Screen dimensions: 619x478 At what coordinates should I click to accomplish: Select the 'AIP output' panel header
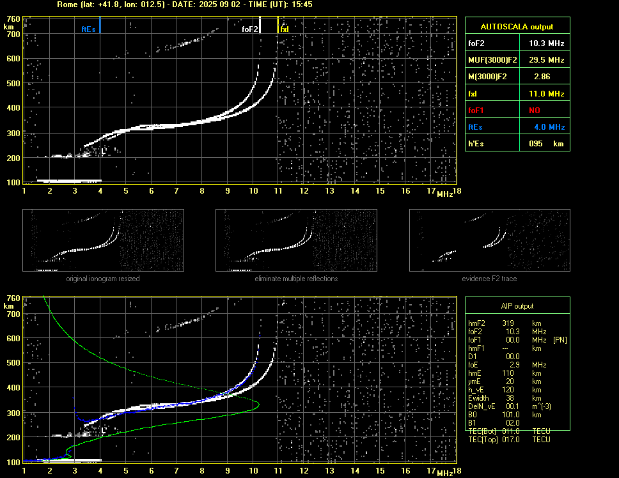coord(517,306)
